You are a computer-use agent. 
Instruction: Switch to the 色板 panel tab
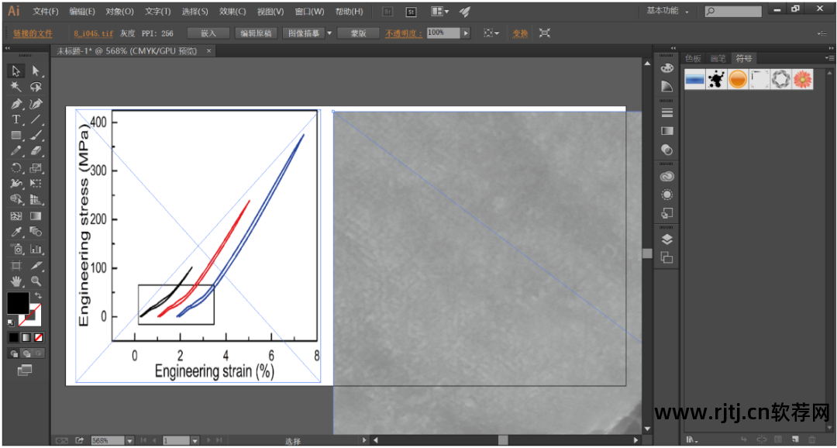point(692,58)
